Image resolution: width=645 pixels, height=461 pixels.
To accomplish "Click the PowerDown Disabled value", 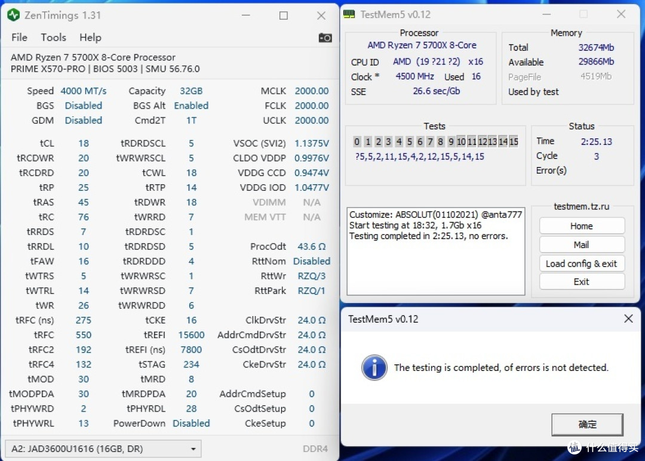I will 191,423.
